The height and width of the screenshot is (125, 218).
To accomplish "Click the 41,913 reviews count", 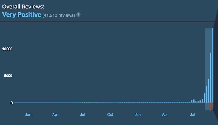I will (59, 15).
